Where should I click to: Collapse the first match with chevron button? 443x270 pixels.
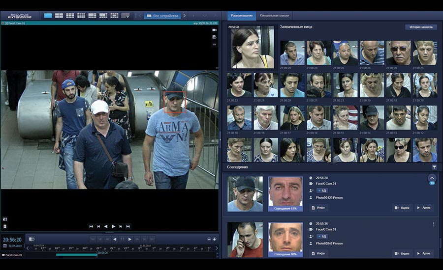(432, 178)
